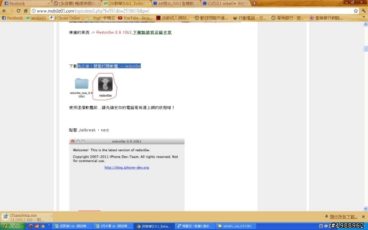Close the downloads bar with X

point(363,217)
